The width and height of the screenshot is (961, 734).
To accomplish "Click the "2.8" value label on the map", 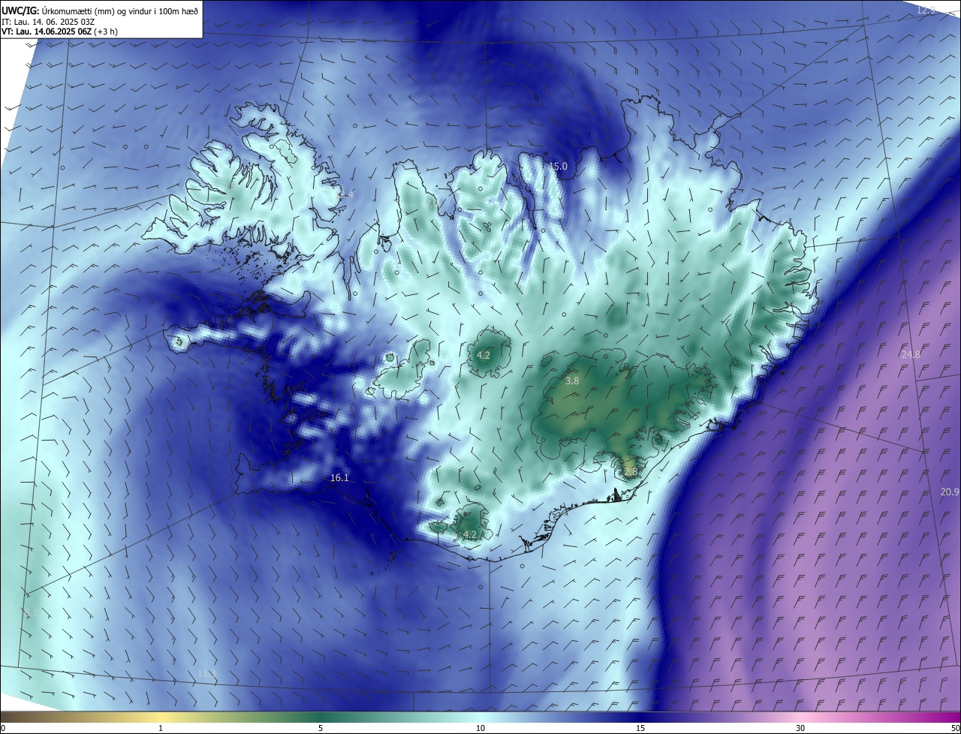I will click(630, 471).
